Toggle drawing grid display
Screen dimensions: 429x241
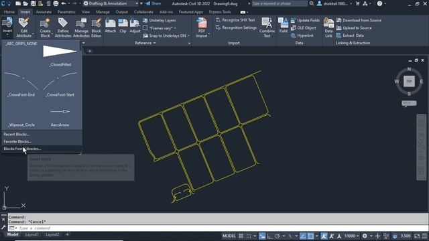click(x=241, y=236)
